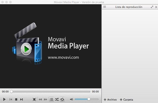Image resolution: width=158 pixels, height=103 pixels.
Task: Stop playback with the Stop button
Action: [16, 100]
